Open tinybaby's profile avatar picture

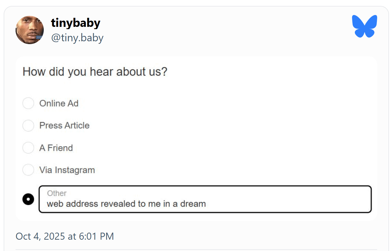[30, 30]
